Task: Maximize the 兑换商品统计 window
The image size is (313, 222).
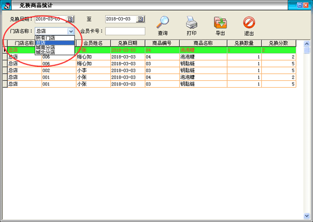Action: click(x=299, y=5)
